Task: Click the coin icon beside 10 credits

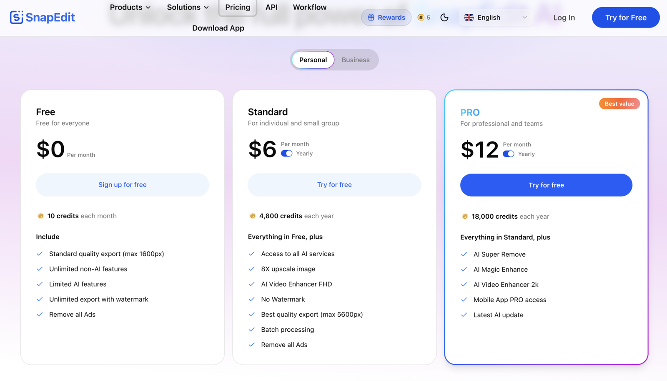Action: [x=41, y=216]
